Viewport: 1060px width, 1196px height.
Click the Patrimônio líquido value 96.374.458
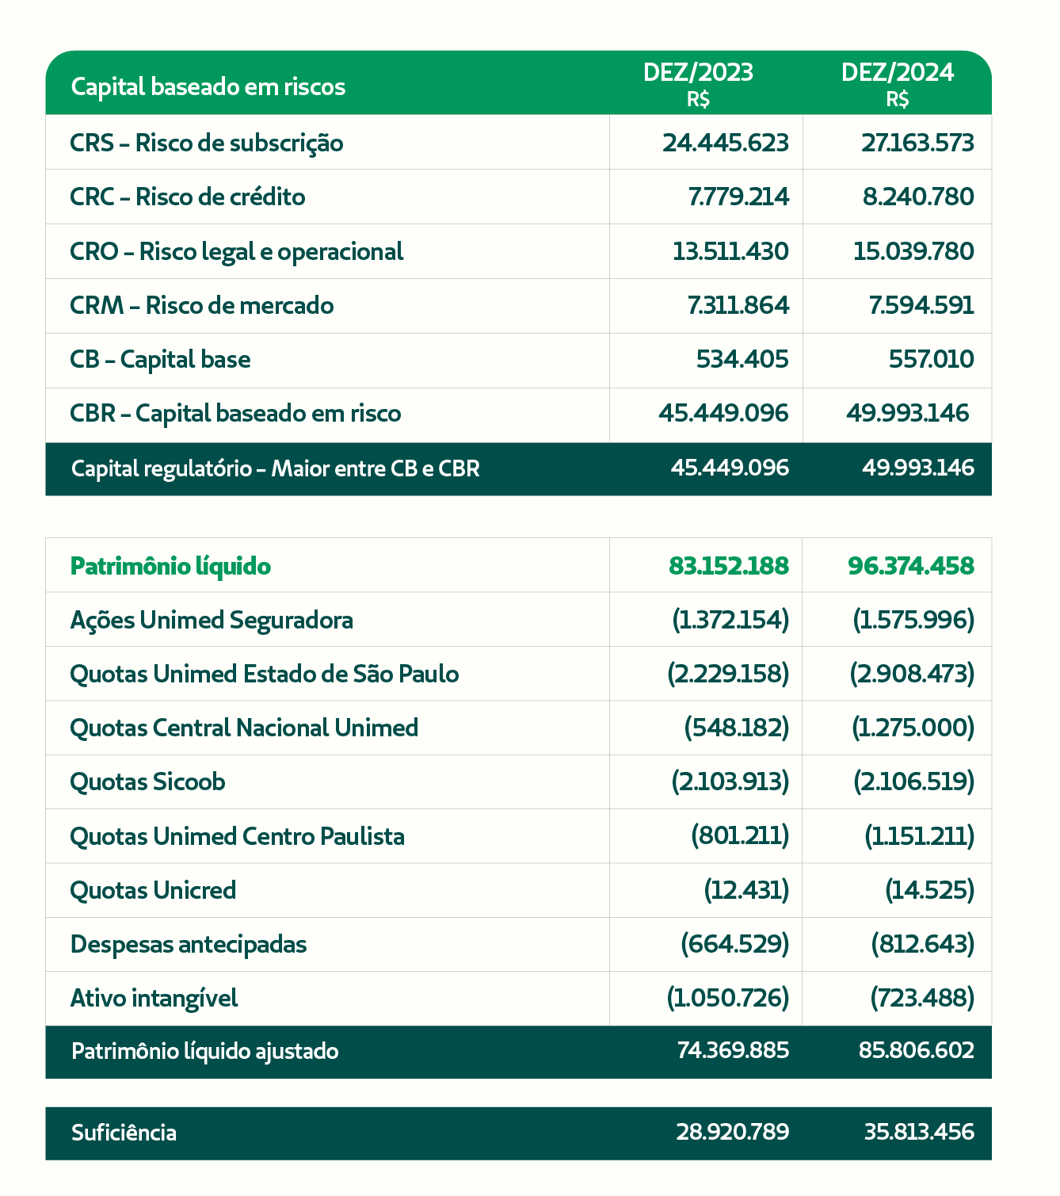tap(911, 566)
